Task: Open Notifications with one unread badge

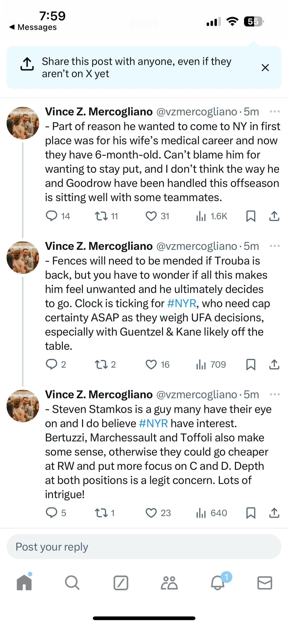Action: pyautogui.click(x=218, y=583)
